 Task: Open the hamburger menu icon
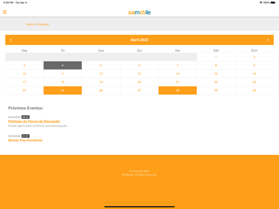[x=5, y=12]
